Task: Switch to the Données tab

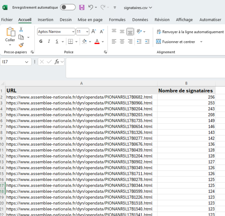Action: point(140,20)
